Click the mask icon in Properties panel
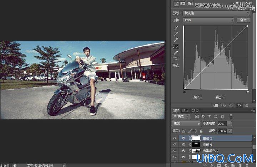 pyautogui.click(x=183, y=4)
